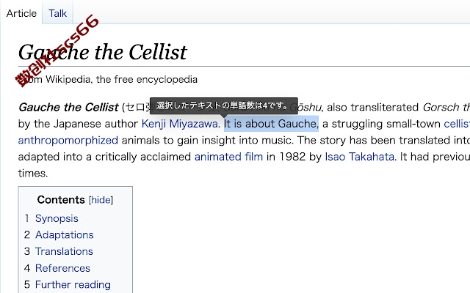Click the bold Gauche the Cellist intro text
The image size is (470, 293).
pos(68,107)
